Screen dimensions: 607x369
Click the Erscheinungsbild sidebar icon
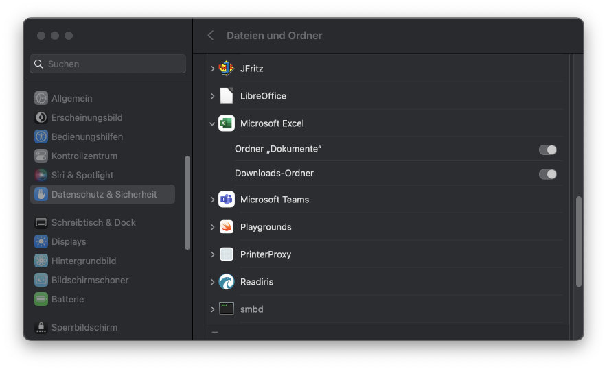tap(41, 117)
